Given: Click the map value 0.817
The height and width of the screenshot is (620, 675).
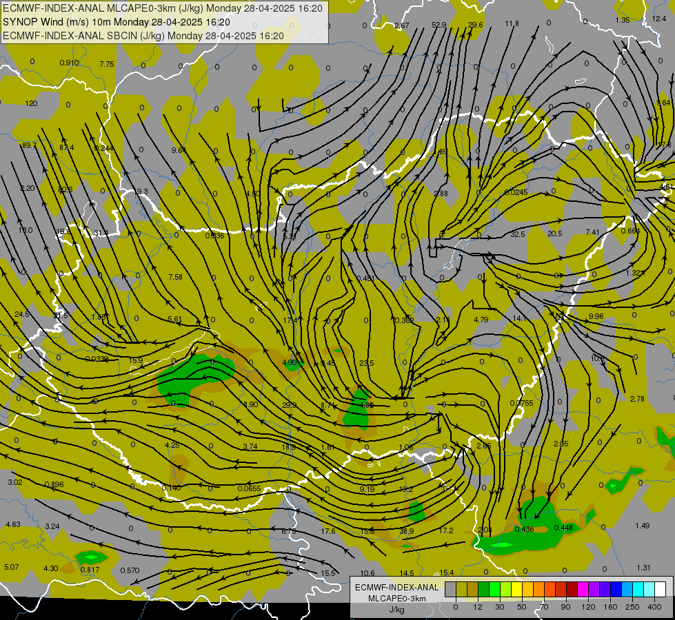Looking at the screenshot, I should [x=90, y=570].
